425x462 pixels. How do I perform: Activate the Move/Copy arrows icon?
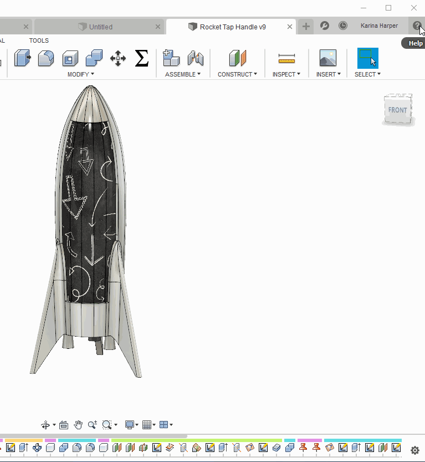coord(118,58)
